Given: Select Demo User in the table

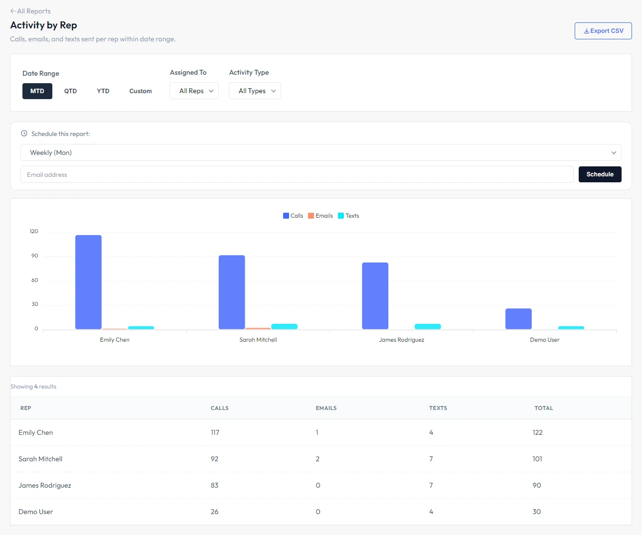Looking at the screenshot, I should [x=36, y=512].
